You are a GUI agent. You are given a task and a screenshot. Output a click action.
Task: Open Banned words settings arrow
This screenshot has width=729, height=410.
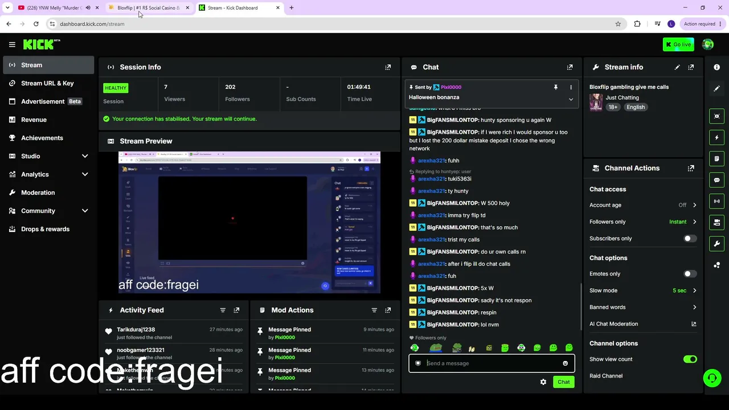[x=694, y=307]
